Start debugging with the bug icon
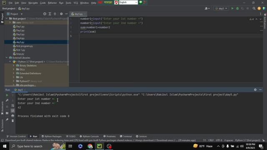The width and height of the screenshot is (267, 150). point(237,8)
